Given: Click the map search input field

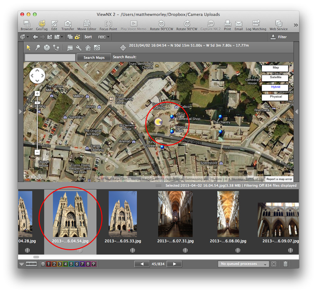Looking at the screenshot, I should [50, 58].
